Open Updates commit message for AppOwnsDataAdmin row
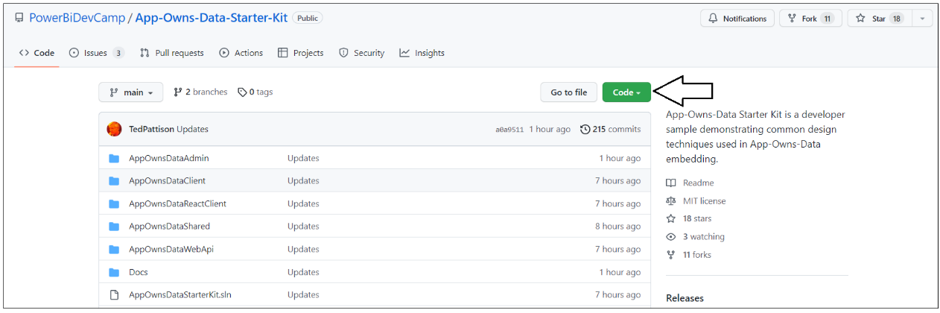940x313 pixels. click(303, 158)
